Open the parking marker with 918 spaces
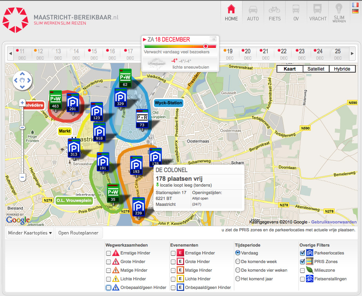The height and width of the screenshot is (296, 362). pos(99,132)
